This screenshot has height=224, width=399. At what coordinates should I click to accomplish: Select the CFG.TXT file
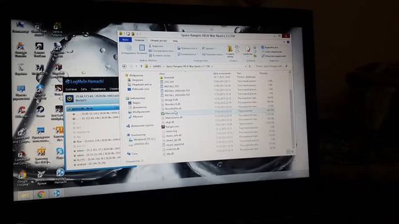167,82
